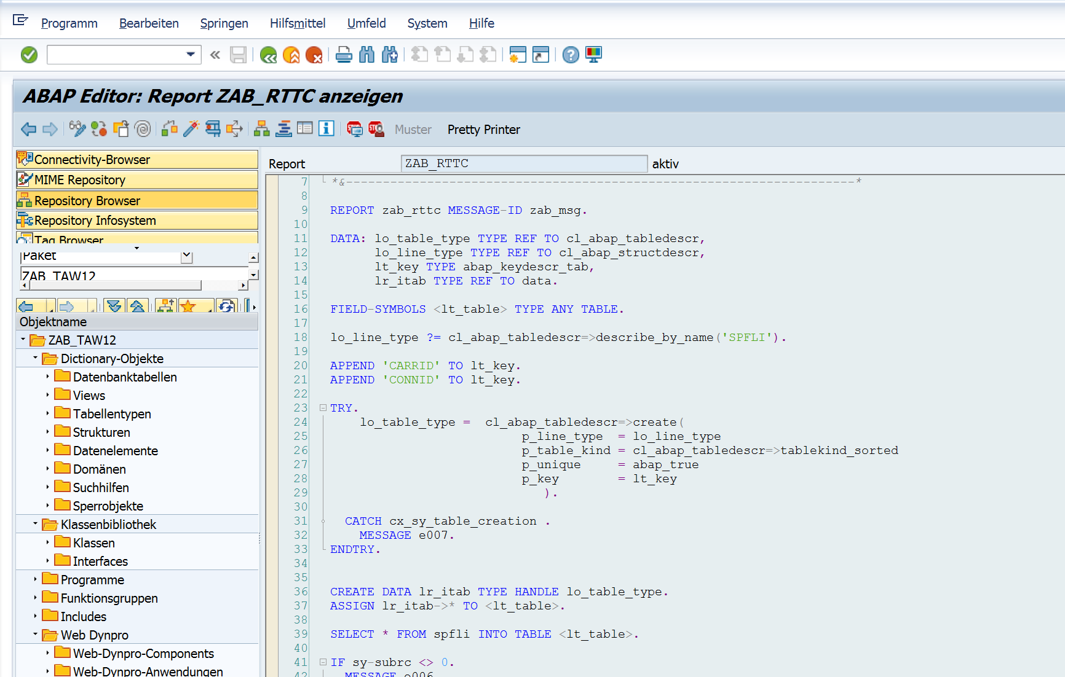Expand the Programme folder
Viewport: 1065px width, 677px height.
tap(35, 579)
